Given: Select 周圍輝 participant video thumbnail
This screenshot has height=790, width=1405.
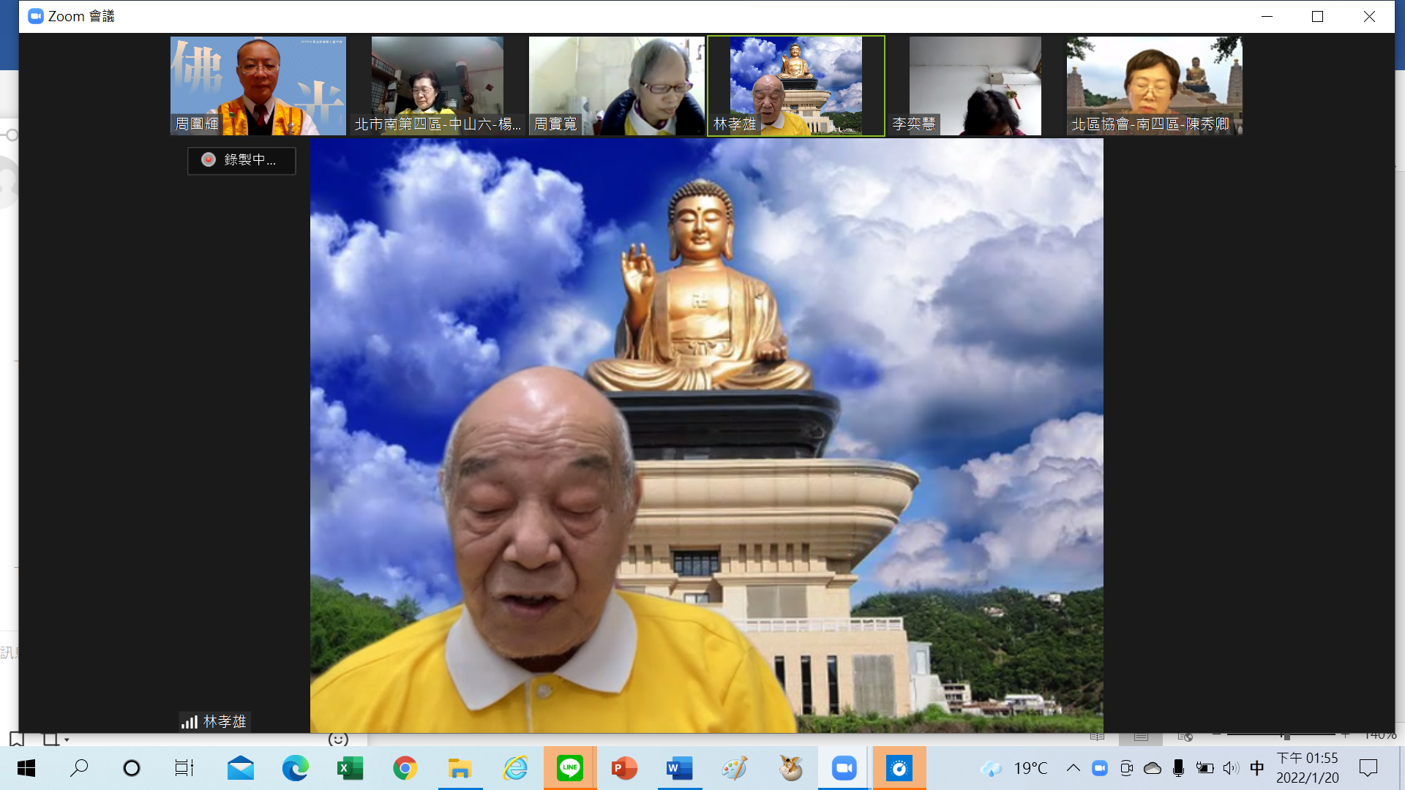Looking at the screenshot, I should pyautogui.click(x=258, y=86).
